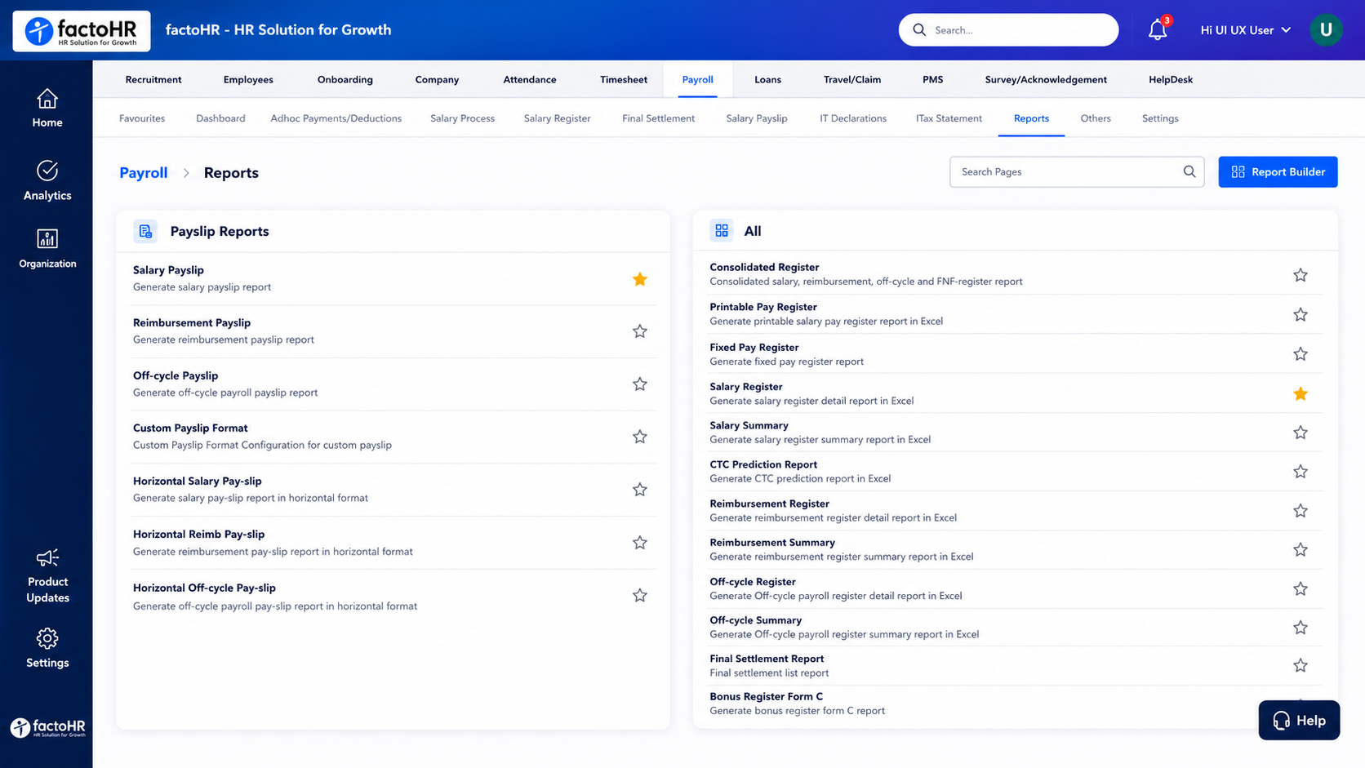Select the Travel/Claim tab
Image resolution: width=1365 pixels, height=768 pixels.
[852, 79]
